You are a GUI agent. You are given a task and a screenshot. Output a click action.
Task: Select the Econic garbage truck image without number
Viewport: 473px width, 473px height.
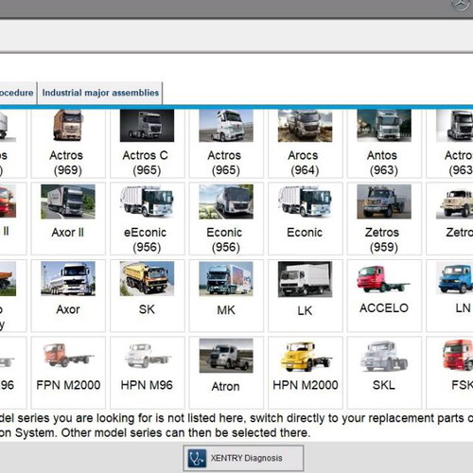pos(305,201)
